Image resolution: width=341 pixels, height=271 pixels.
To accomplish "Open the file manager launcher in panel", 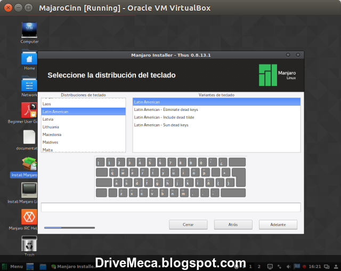I will [43, 266].
